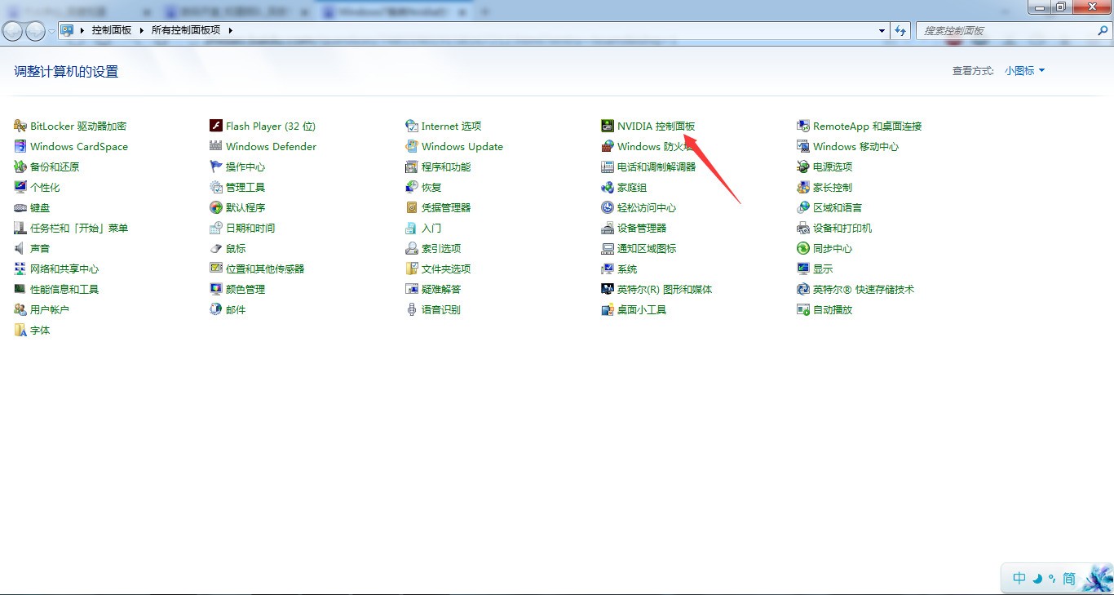Open the 任务栏和「开始」菜单 link

[x=79, y=228]
